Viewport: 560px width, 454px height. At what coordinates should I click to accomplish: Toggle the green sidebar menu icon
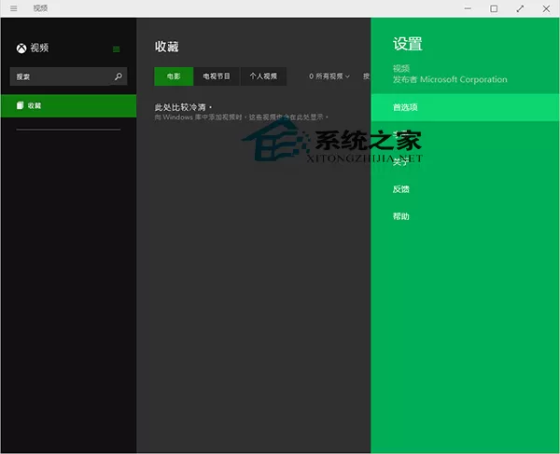116,49
